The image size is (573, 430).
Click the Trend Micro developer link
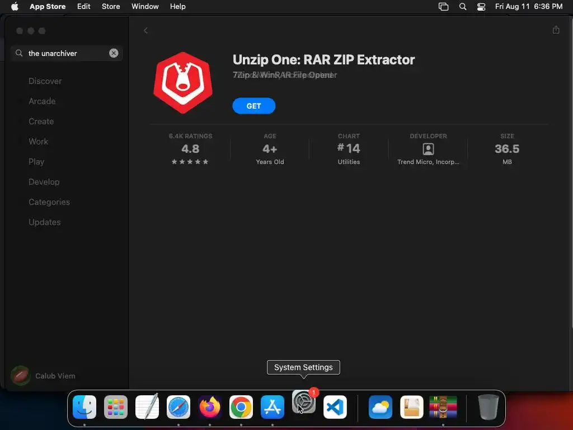click(x=428, y=162)
